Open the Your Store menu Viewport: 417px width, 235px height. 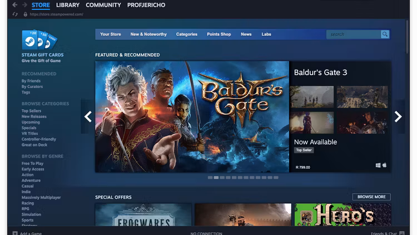[x=111, y=34]
